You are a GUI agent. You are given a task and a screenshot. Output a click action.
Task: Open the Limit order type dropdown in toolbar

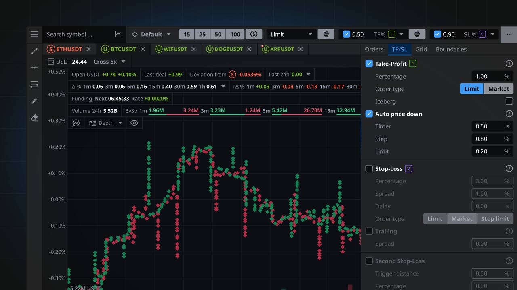coord(291,34)
